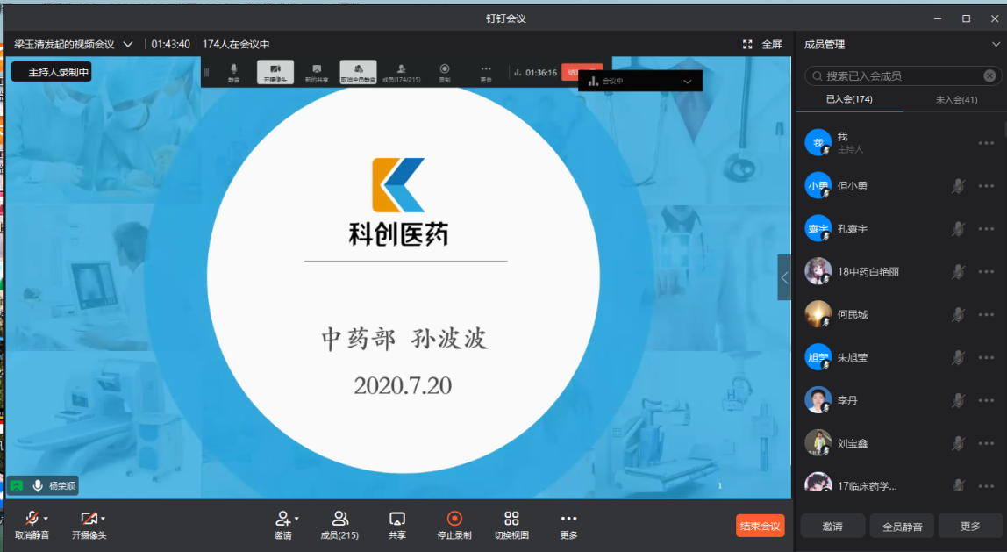The height and width of the screenshot is (552, 1007).
Task: Enter 全屏 fullscreen mode
Action: tap(762, 44)
